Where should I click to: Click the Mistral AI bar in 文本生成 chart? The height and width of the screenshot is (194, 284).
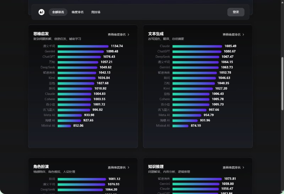click(180, 126)
